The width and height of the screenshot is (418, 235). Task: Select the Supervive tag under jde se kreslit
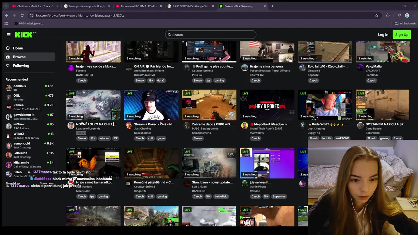pyautogui.click(x=279, y=196)
